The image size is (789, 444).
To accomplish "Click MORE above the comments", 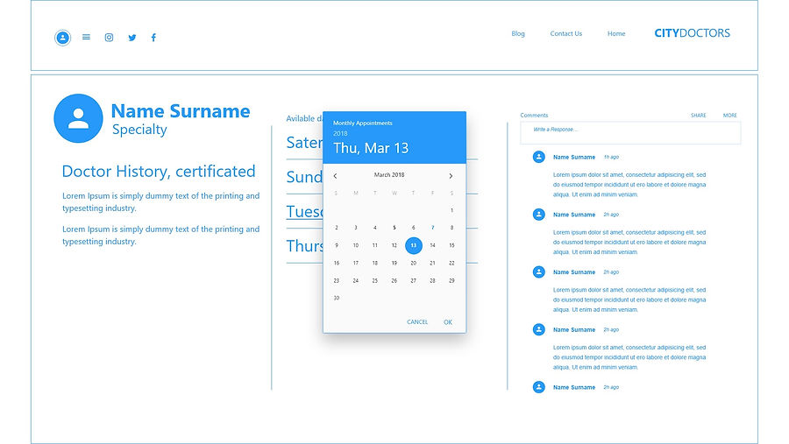I will pos(729,115).
